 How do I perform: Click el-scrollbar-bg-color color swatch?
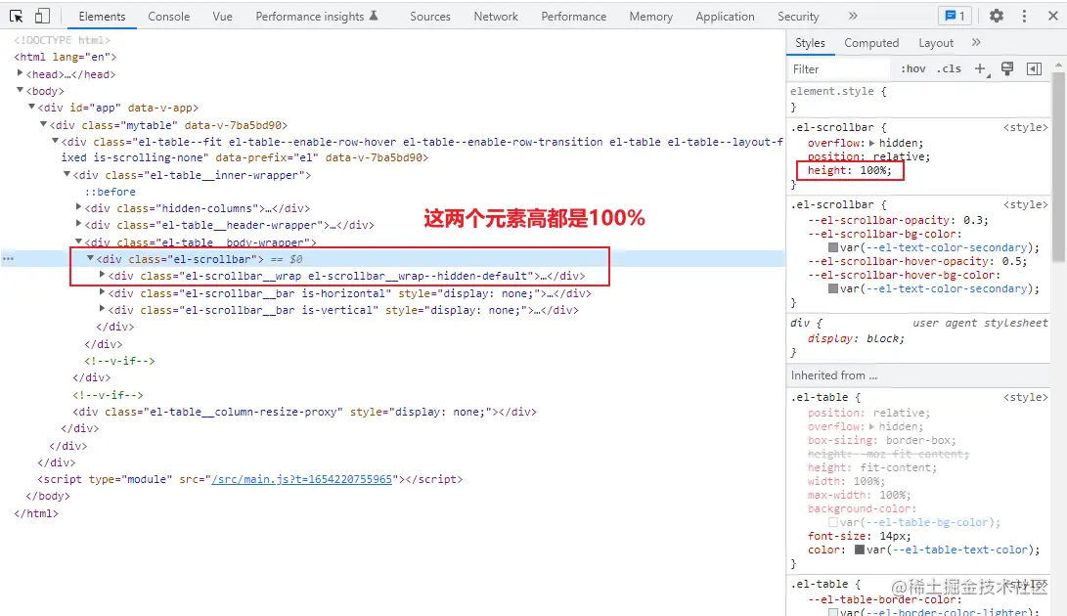[x=833, y=247]
